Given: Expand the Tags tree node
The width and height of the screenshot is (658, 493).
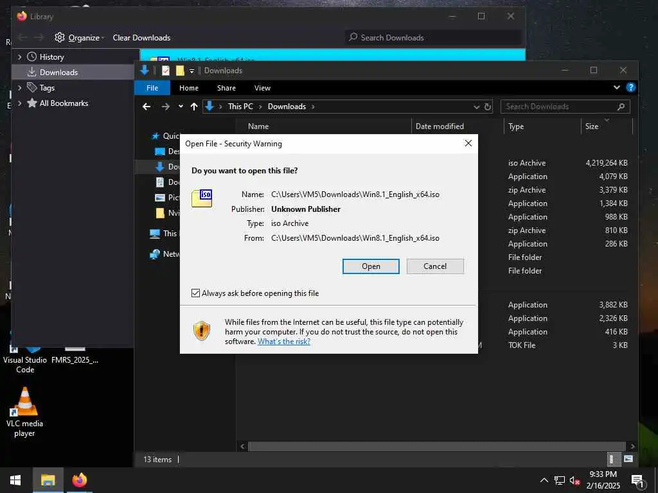Looking at the screenshot, I should click(x=19, y=87).
